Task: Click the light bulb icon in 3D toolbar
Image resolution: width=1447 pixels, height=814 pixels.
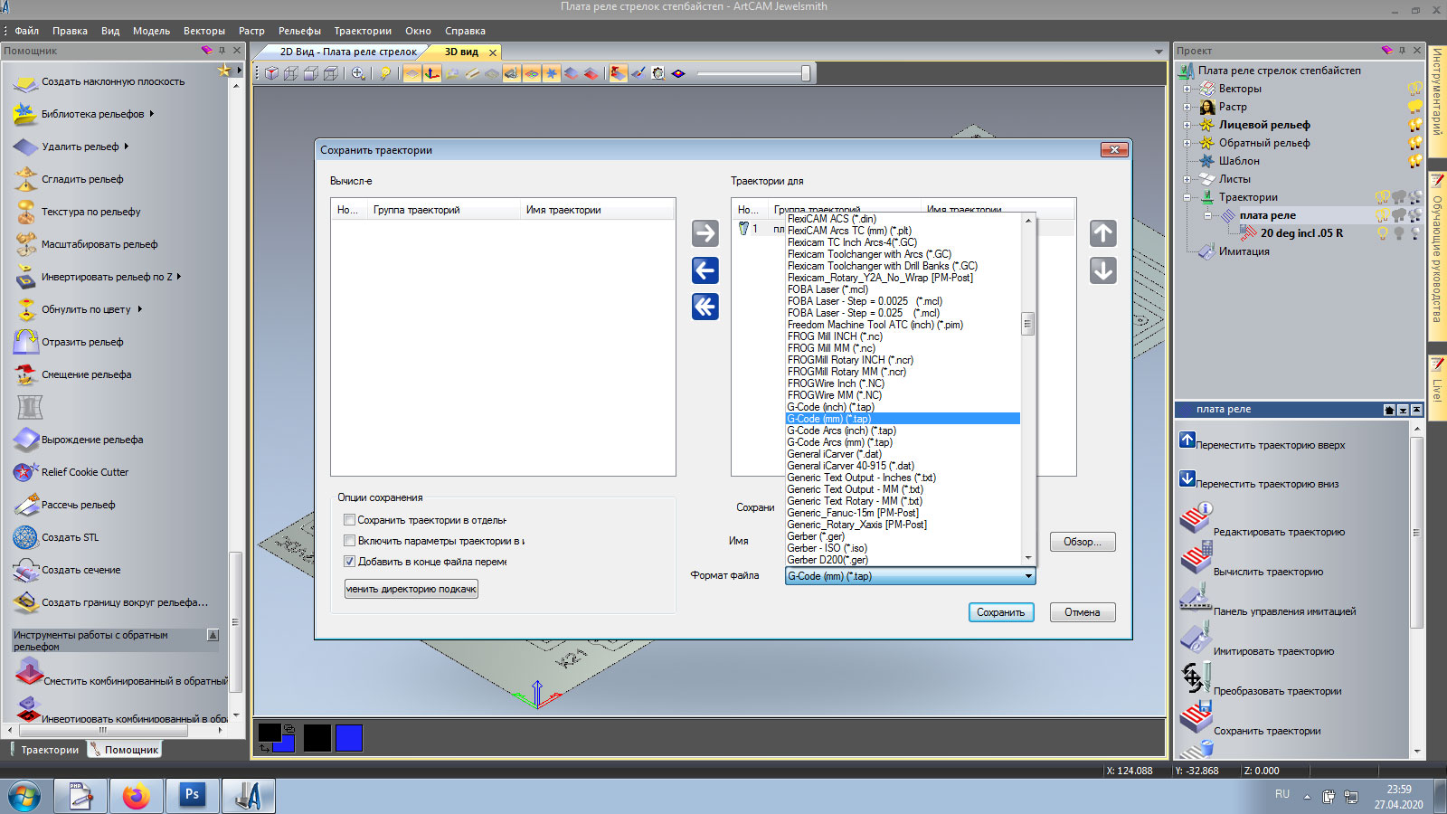Action: tap(385, 73)
